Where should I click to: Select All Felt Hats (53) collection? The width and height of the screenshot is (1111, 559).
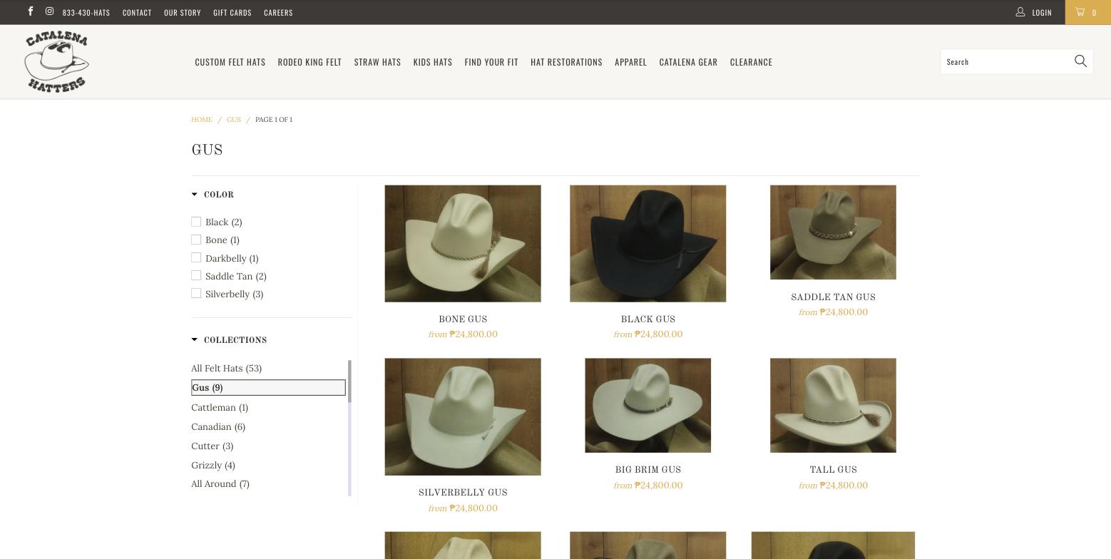click(x=227, y=368)
